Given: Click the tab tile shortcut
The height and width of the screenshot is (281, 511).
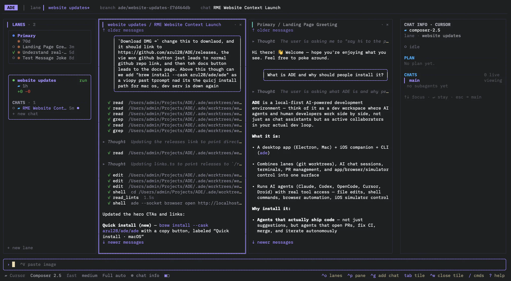Looking at the screenshot, I should [414, 275].
